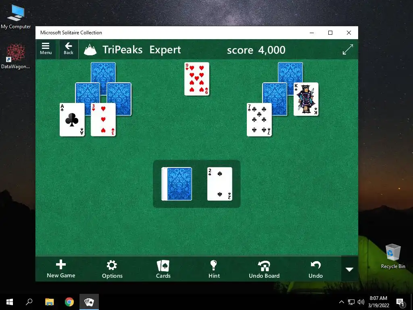Open the volume tray icon
The width and height of the screenshot is (413, 310).
click(x=361, y=302)
